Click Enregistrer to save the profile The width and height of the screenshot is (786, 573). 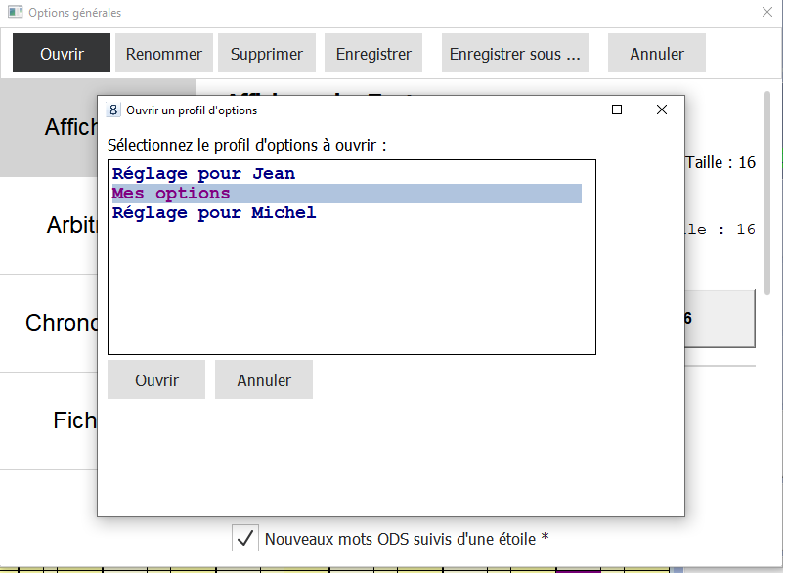point(373,54)
